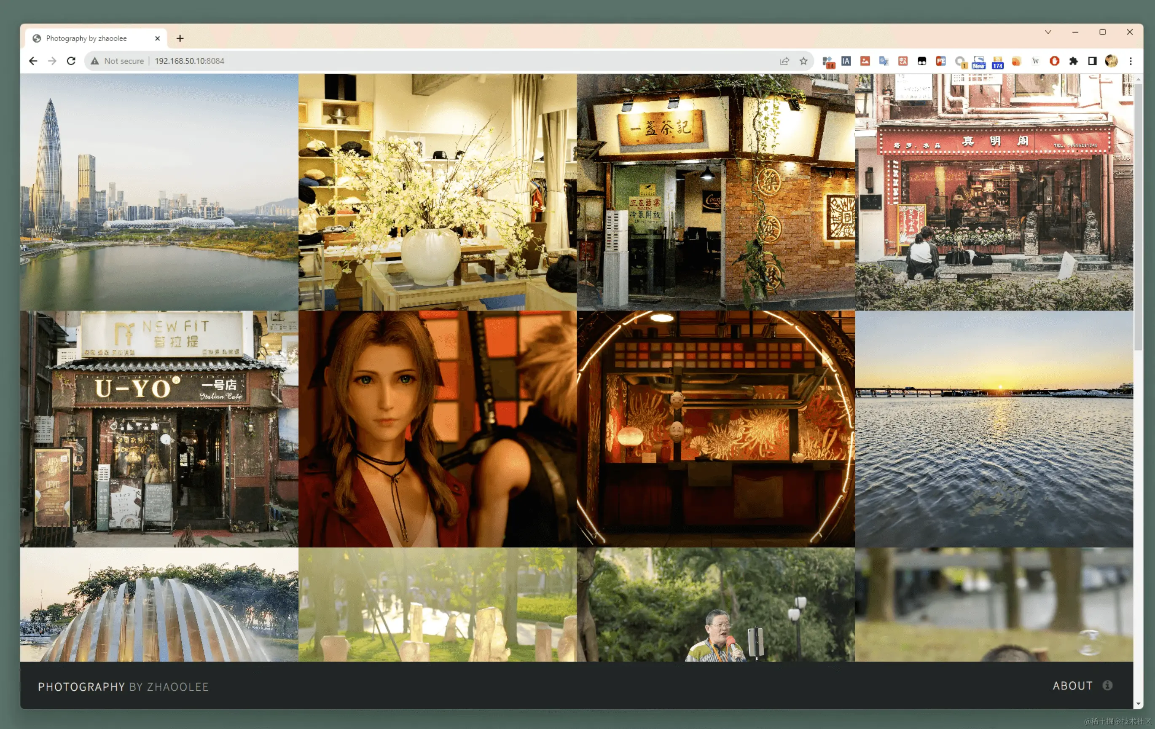
Task: Open the Extensions puzzle menu
Action: (1074, 61)
